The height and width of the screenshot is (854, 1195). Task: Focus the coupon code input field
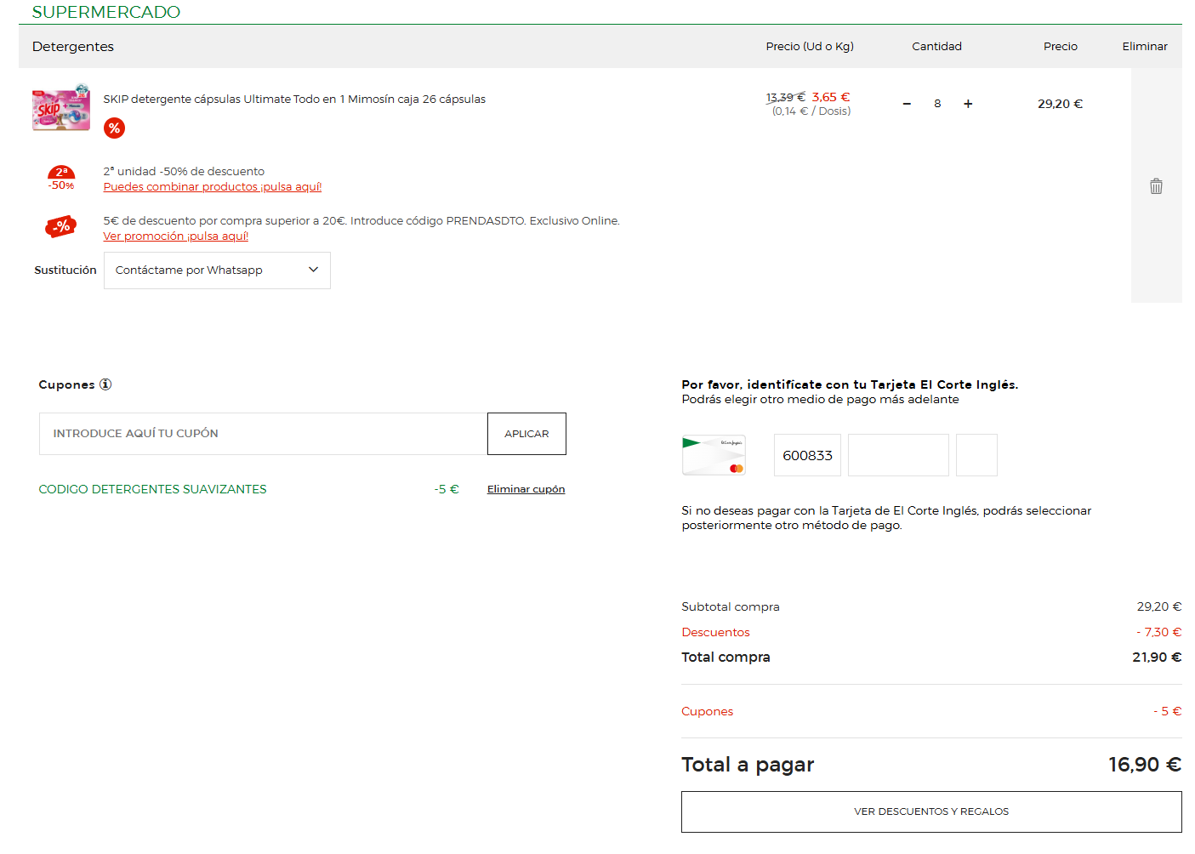coord(263,434)
